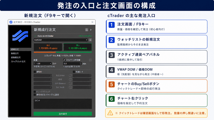
Task: Click the Euro vs US Dollar label
Action: pyautogui.click(x=46, y=36)
